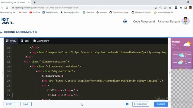Close the Revolutionizing the Job Market tab

[x=29, y=2]
